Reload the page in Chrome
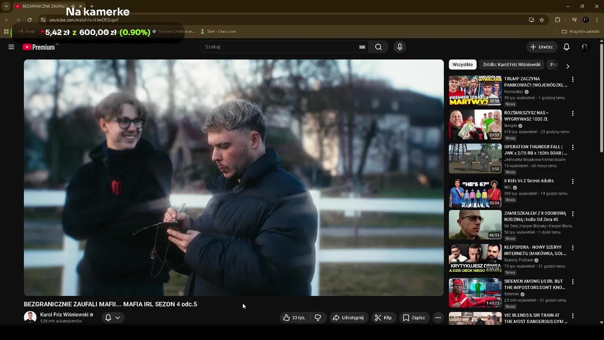This screenshot has height=340, width=604. 29,20
